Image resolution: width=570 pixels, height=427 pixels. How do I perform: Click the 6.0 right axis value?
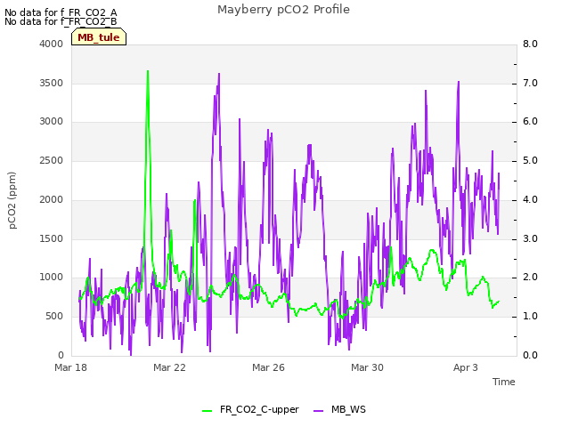coord(530,122)
